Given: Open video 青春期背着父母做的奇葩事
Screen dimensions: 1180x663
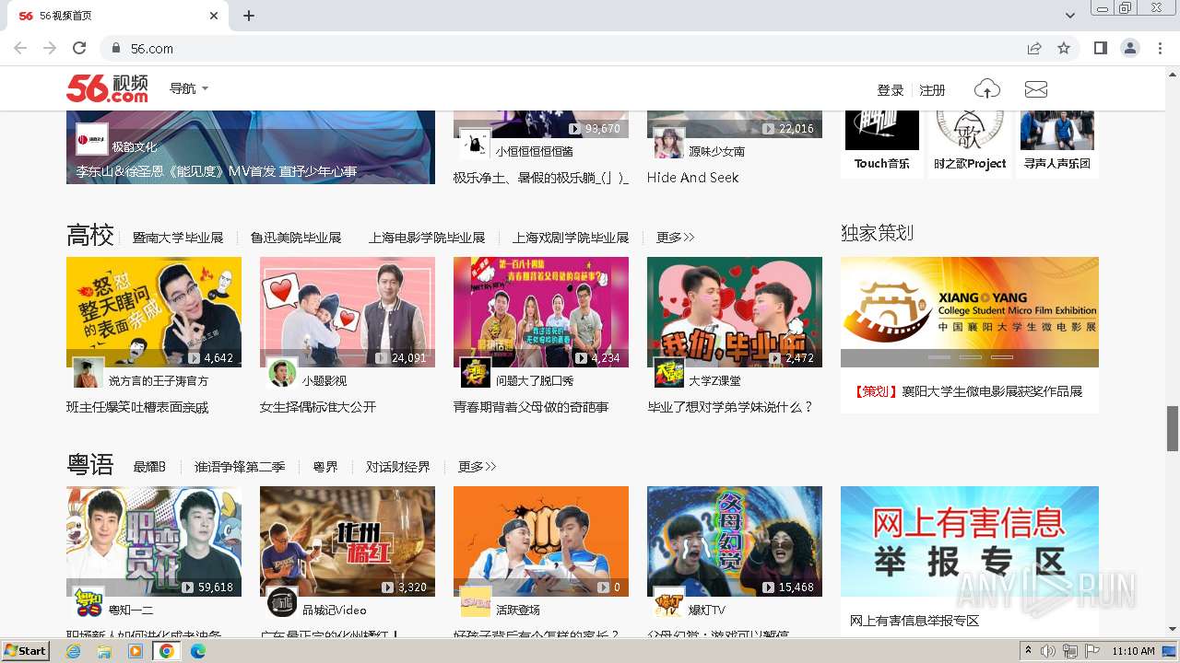Looking at the screenshot, I should pos(531,407).
